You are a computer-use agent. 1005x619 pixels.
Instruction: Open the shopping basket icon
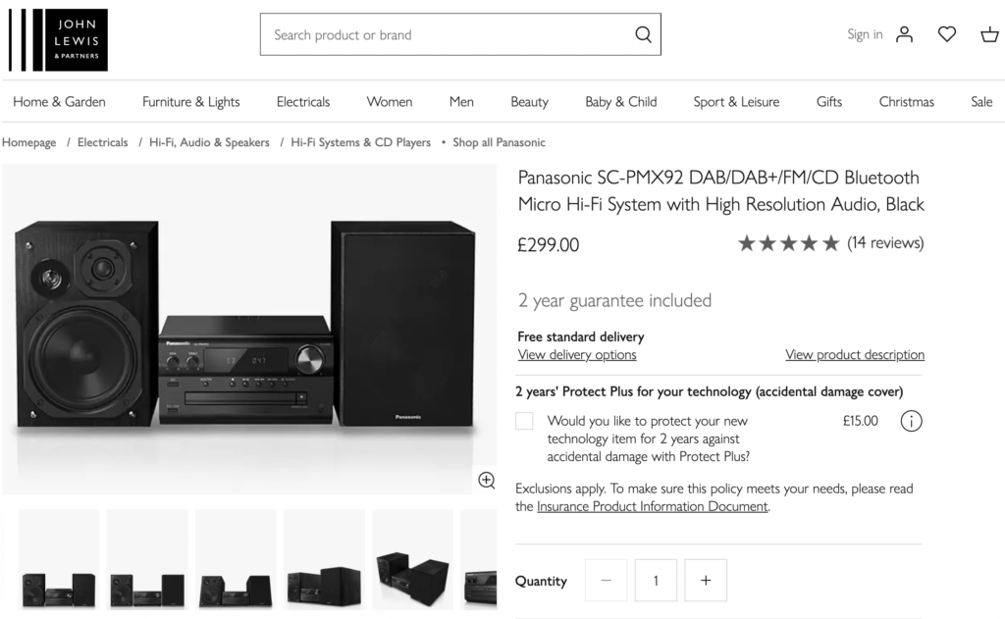tap(989, 34)
